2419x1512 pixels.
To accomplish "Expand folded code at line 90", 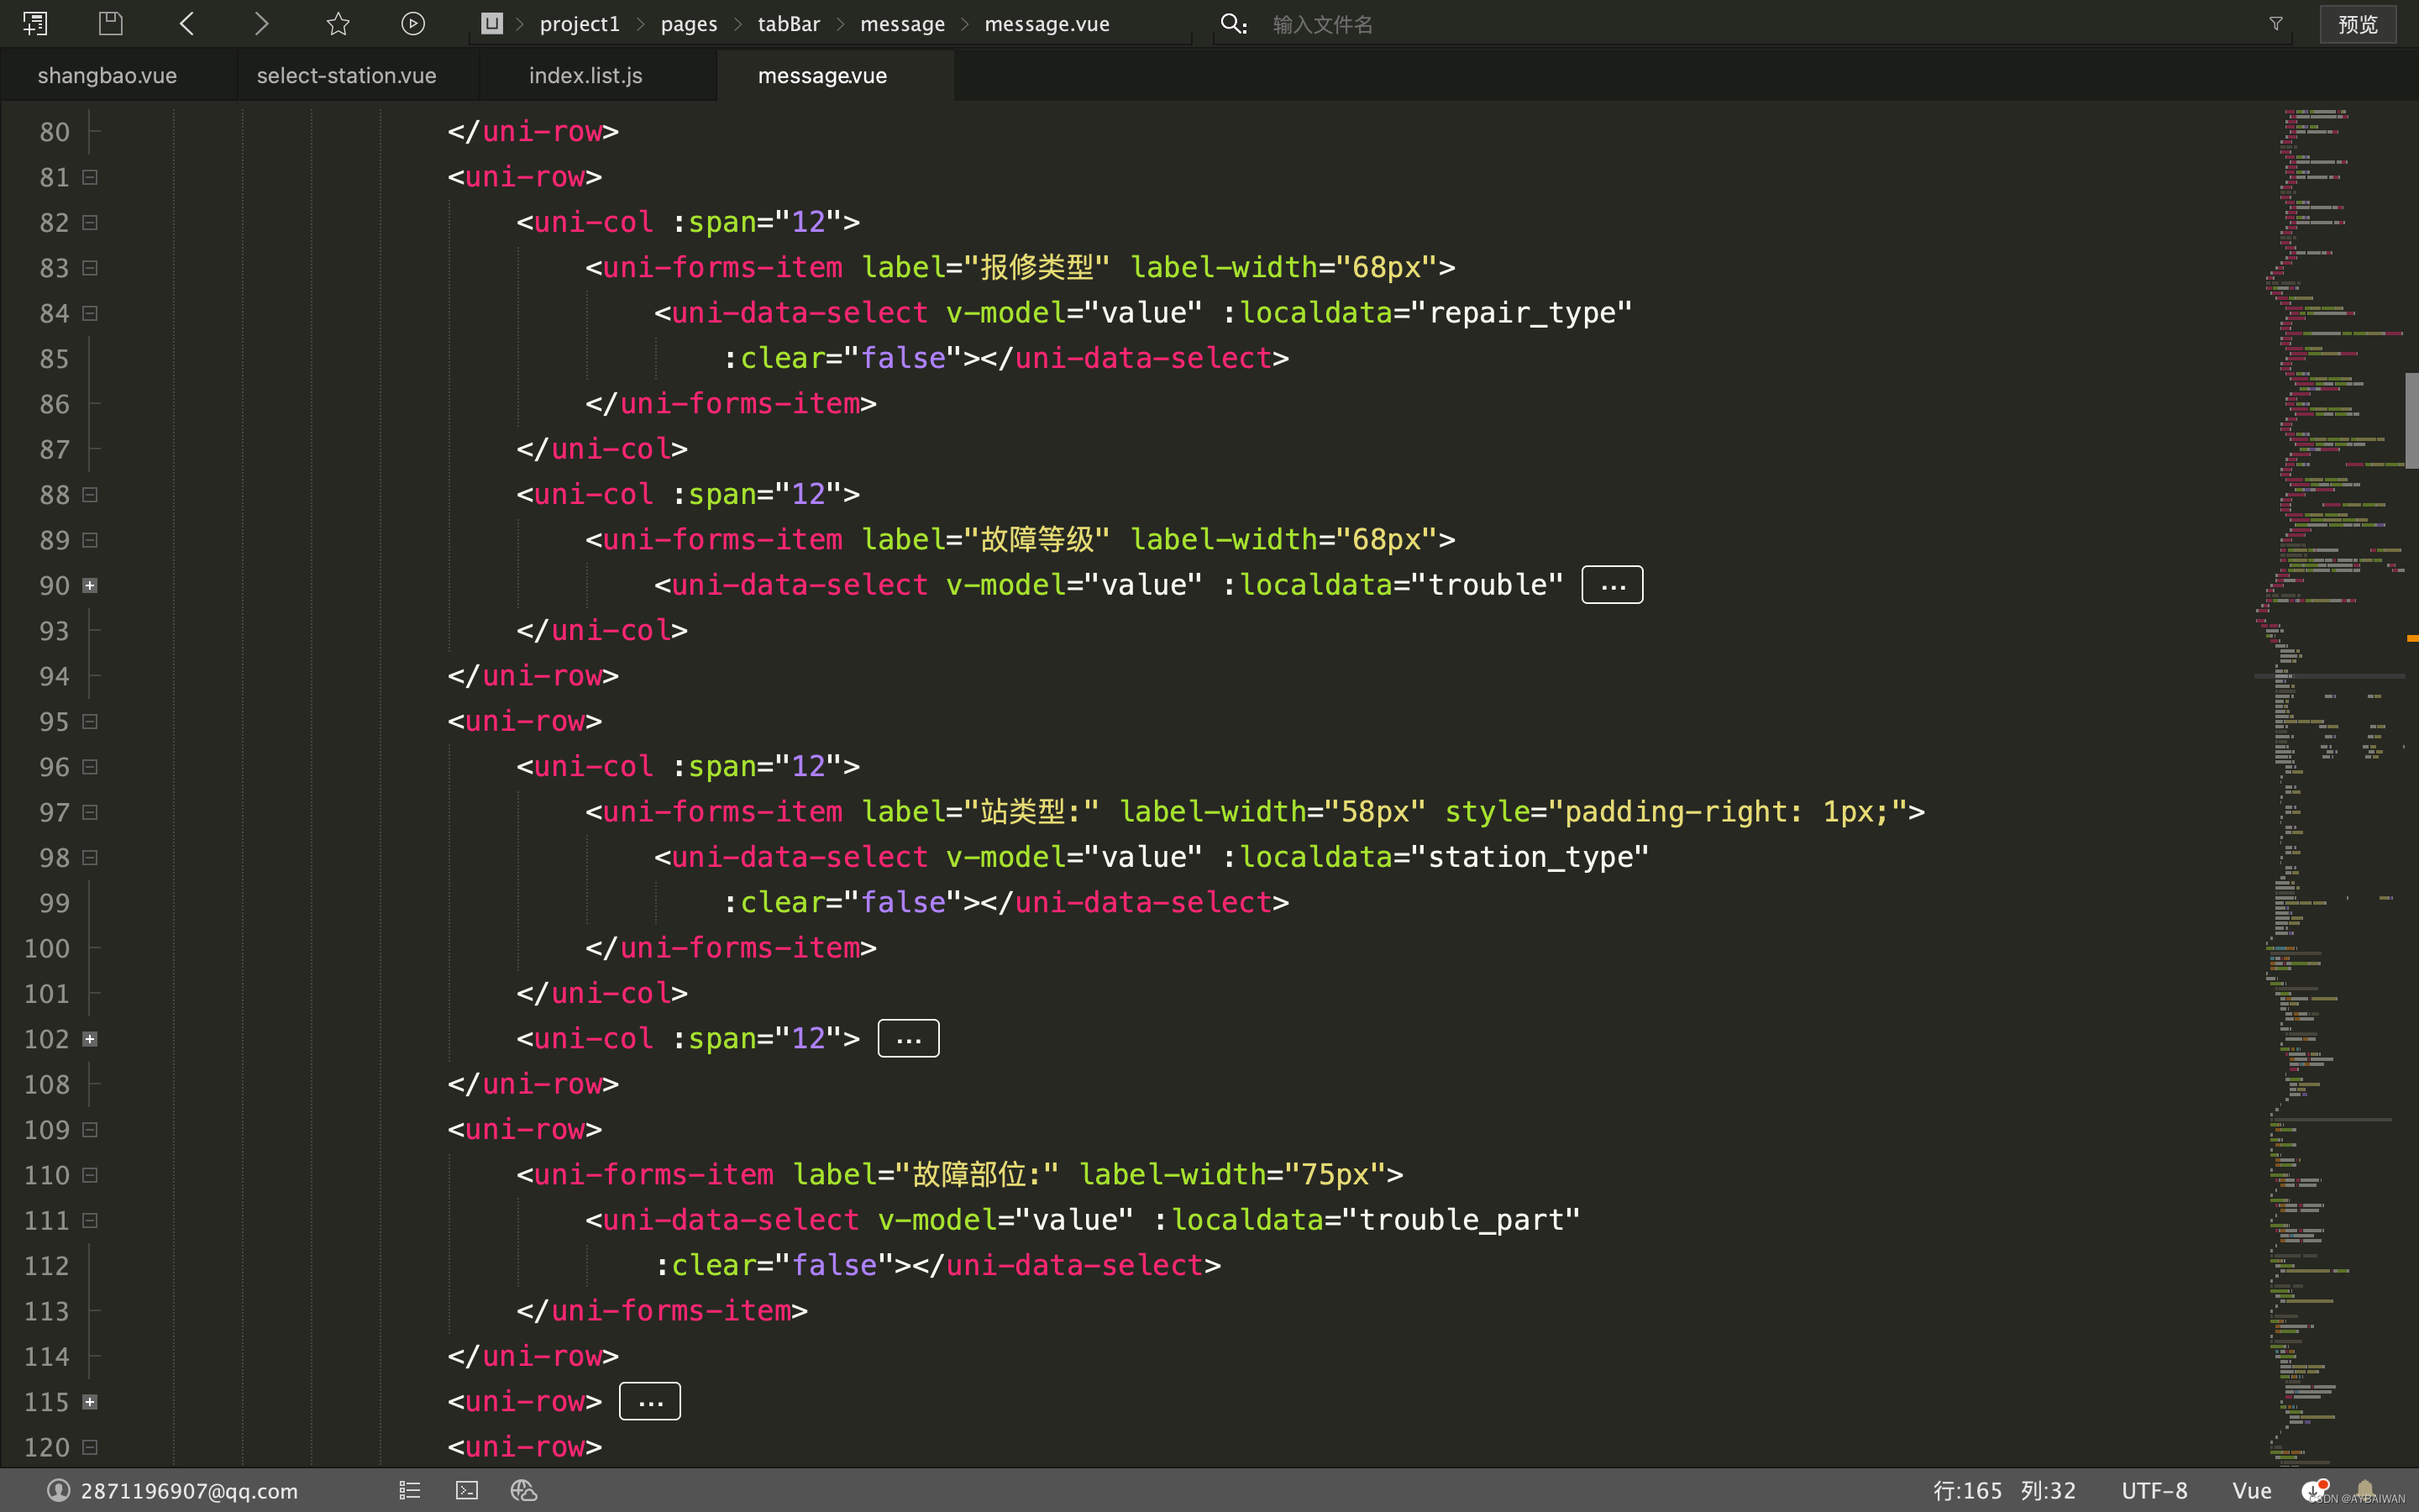I will [90, 585].
